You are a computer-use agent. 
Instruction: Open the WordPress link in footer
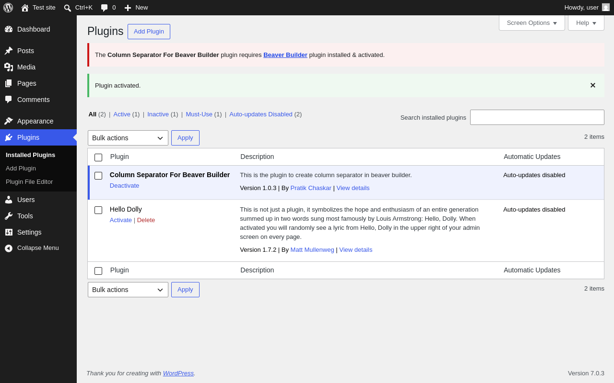point(178,373)
